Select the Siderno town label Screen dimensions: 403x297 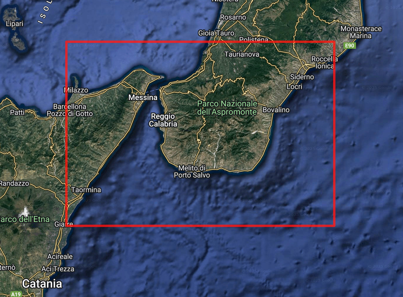click(302, 77)
